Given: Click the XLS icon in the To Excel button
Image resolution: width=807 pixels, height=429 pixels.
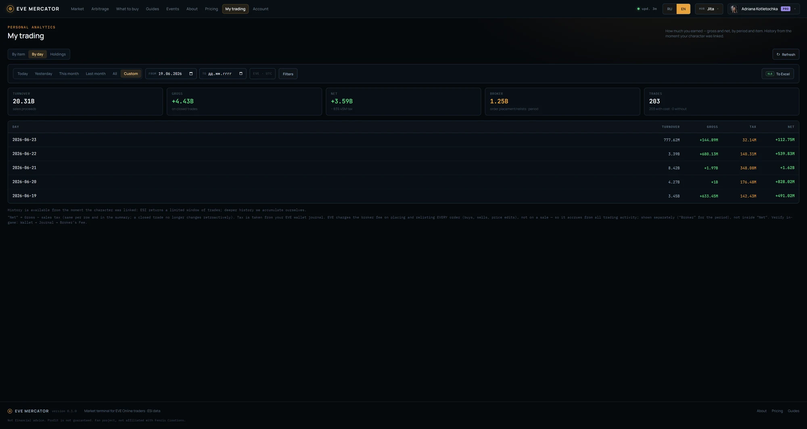Looking at the screenshot, I should [x=770, y=74].
